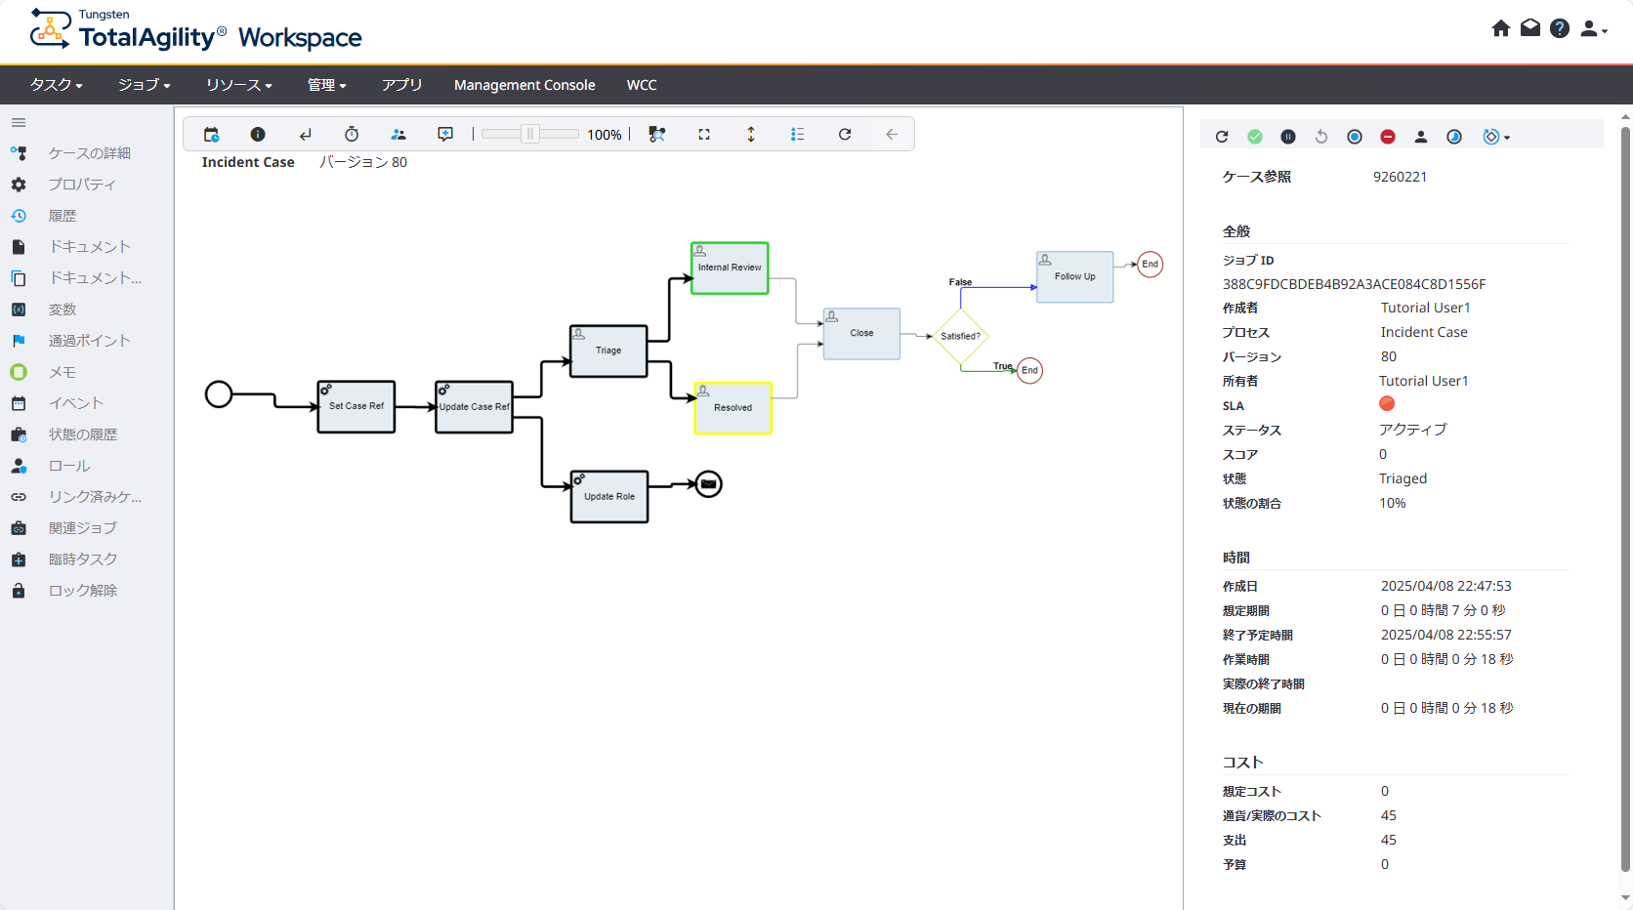Image resolution: width=1633 pixels, height=910 pixels.
Task: Open the WCC menu item
Action: 642,85
